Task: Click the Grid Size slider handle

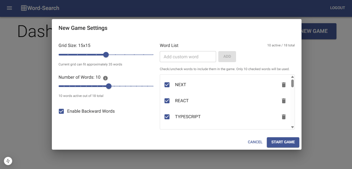Action: pyautogui.click(x=106, y=55)
